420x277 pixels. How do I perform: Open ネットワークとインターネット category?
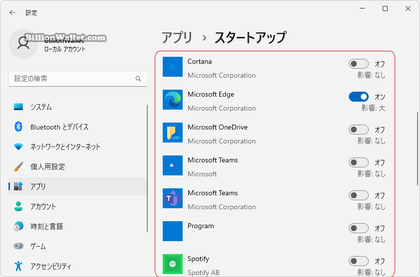[x=78, y=146]
